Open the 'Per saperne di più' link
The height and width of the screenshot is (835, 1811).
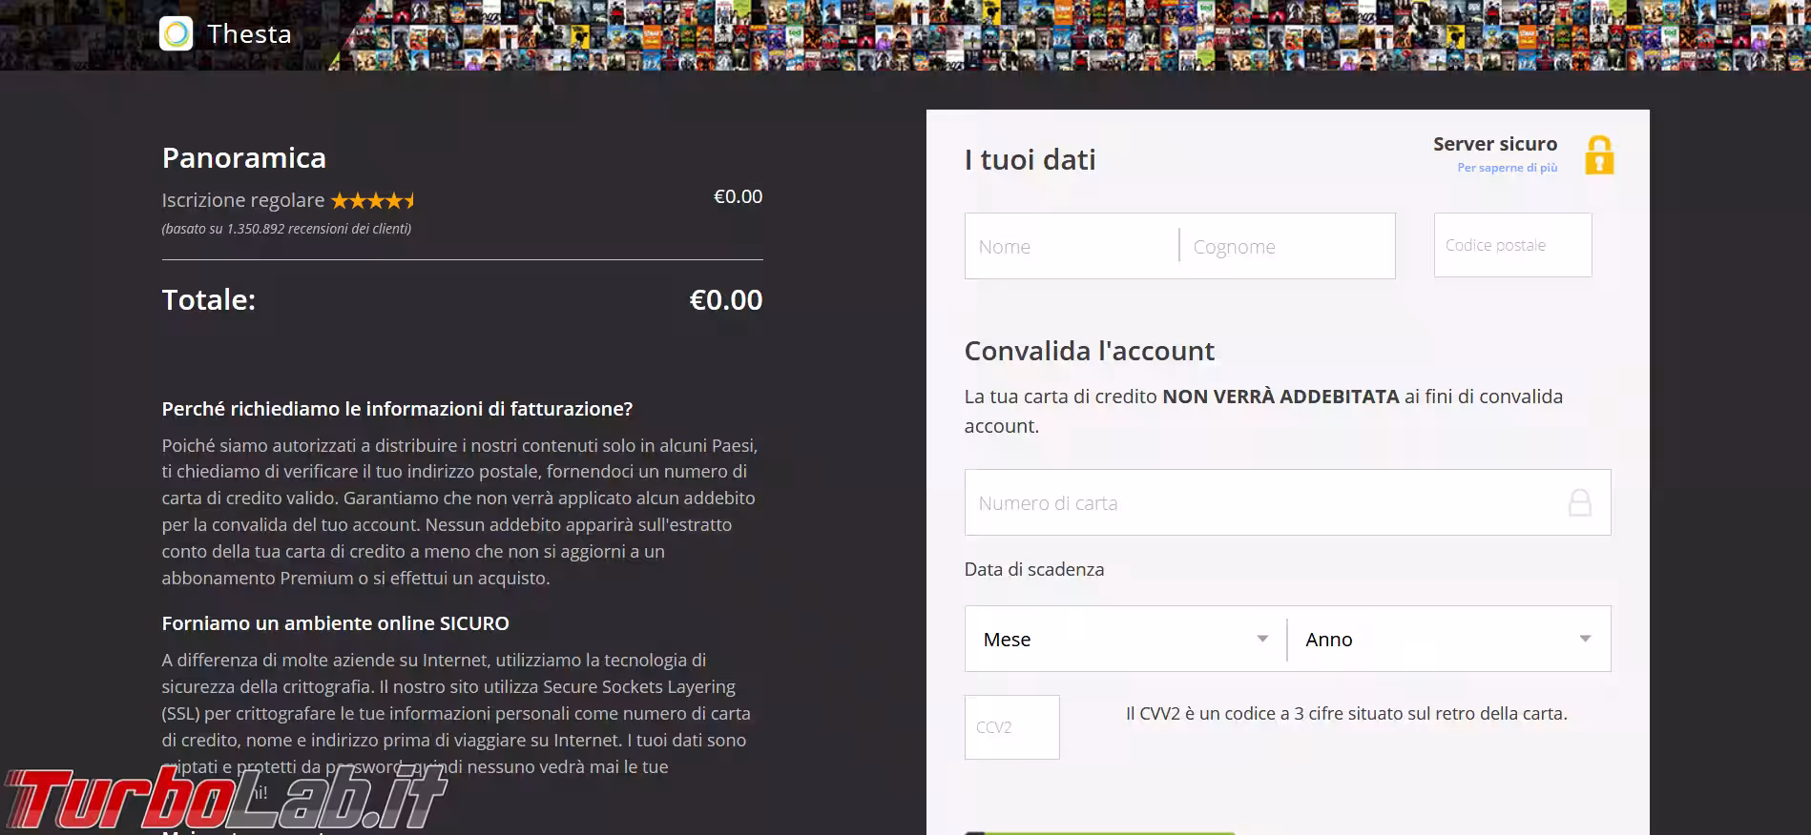(x=1507, y=168)
